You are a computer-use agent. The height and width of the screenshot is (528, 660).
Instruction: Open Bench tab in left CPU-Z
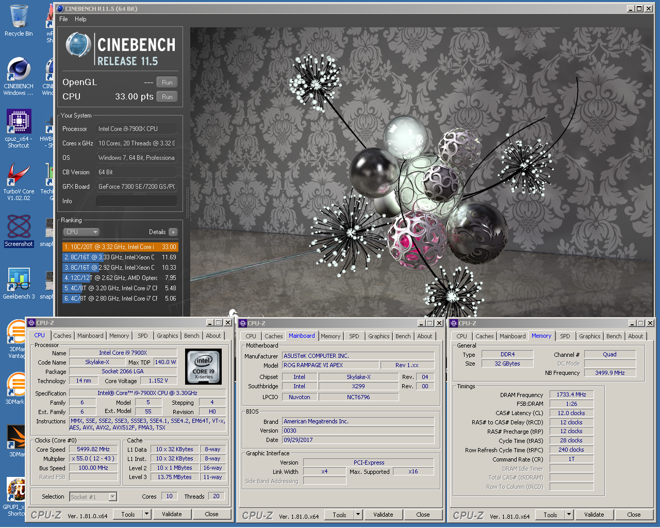point(192,336)
